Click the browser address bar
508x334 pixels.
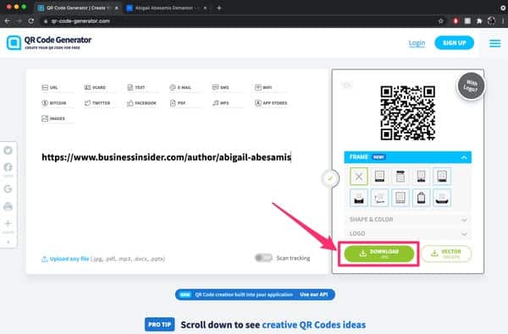(x=240, y=21)
